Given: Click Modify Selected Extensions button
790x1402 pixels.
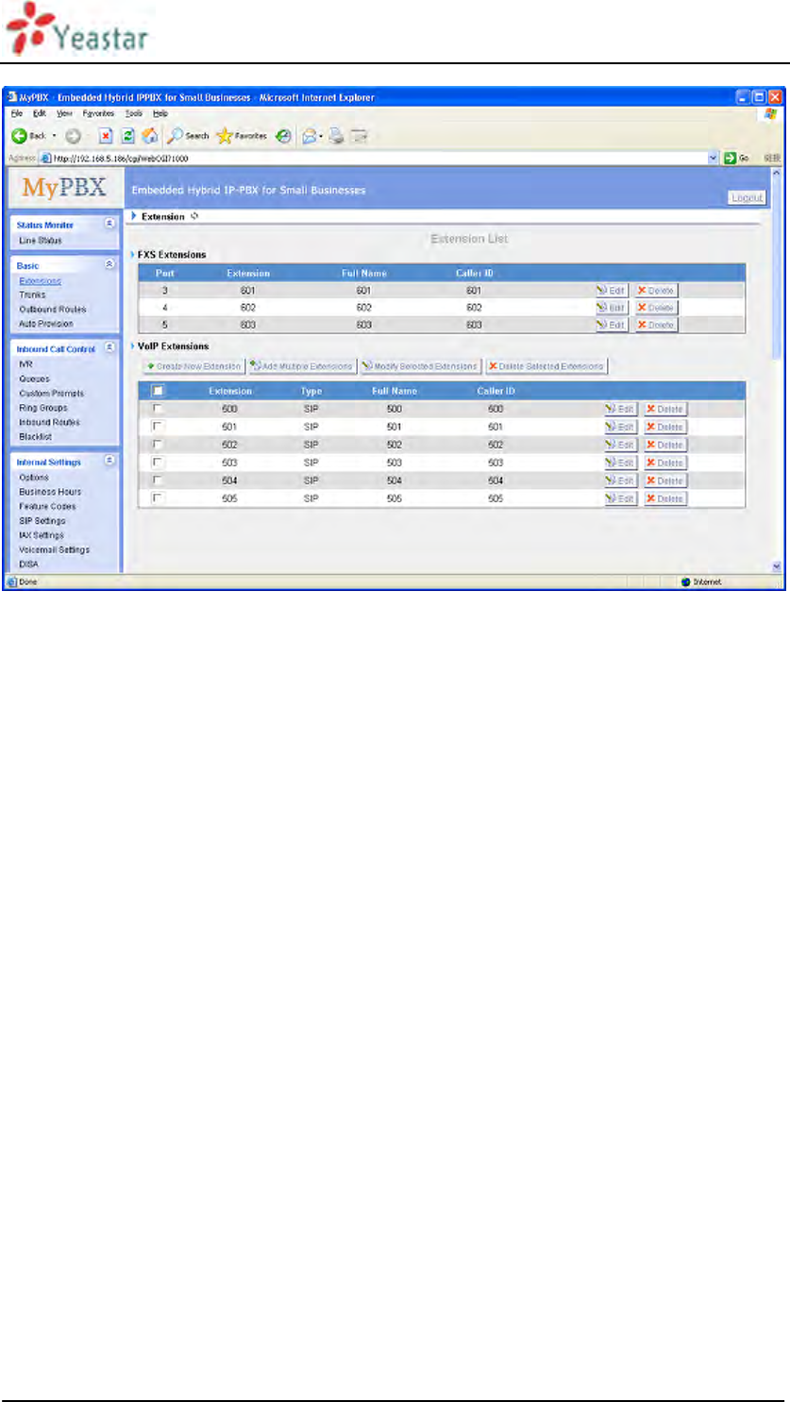Looking at the screenshot, I should (421, 366).
